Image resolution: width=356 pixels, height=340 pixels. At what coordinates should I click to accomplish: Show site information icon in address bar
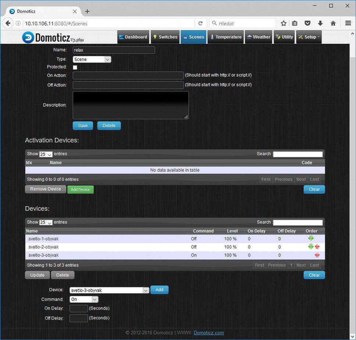coord(18,23)
